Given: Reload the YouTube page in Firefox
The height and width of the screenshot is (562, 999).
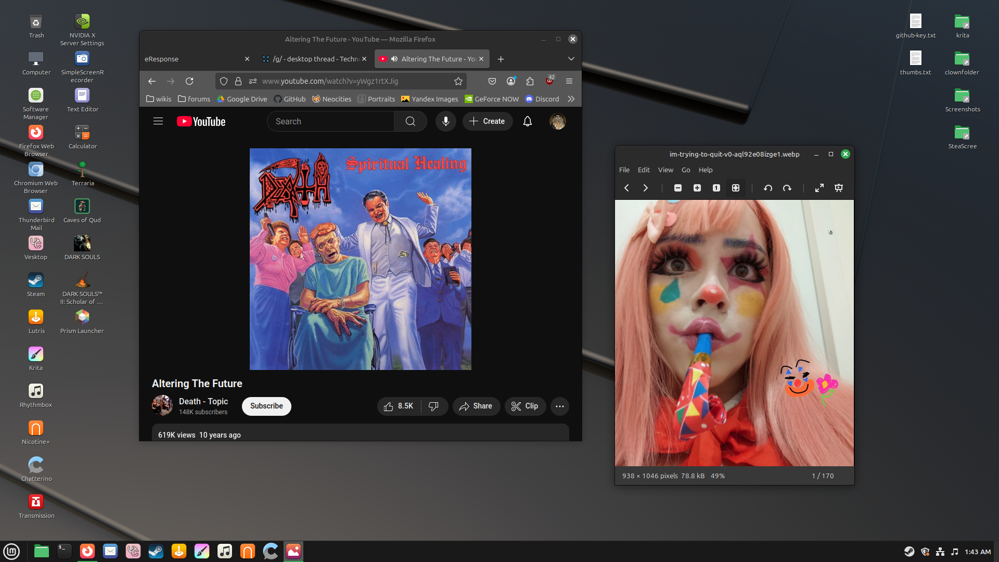Looking at the screenshot, I should (x=189, y=81).
